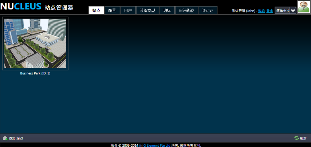311x147 pixels.
Task: Click the 编辑 link next to John
Action: (x=261, y=11)
